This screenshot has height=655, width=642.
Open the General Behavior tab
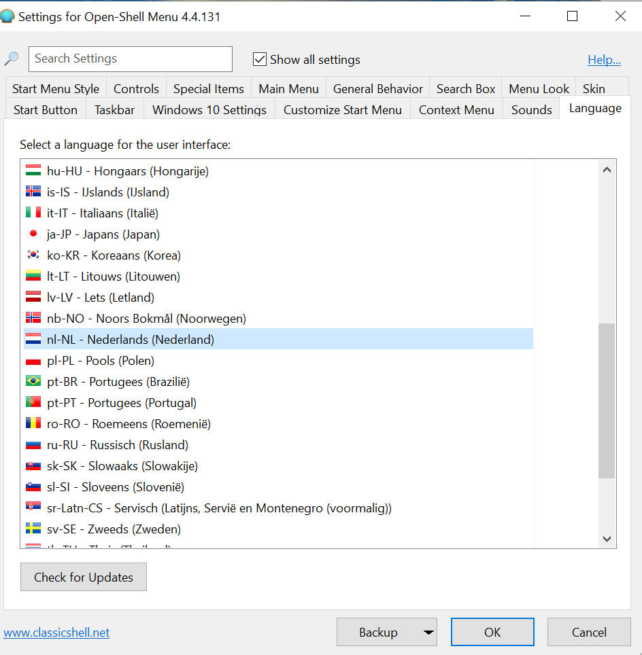click(377, 88)
